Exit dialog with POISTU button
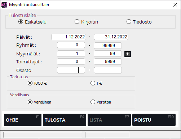The width and height of the screenshot is (181, 139). [154, 120]
